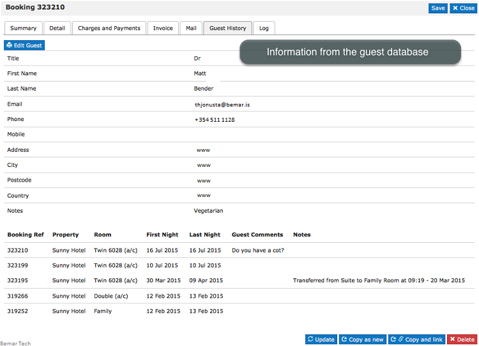
Task: Click Copy and link button
Action: coord(416,339)
